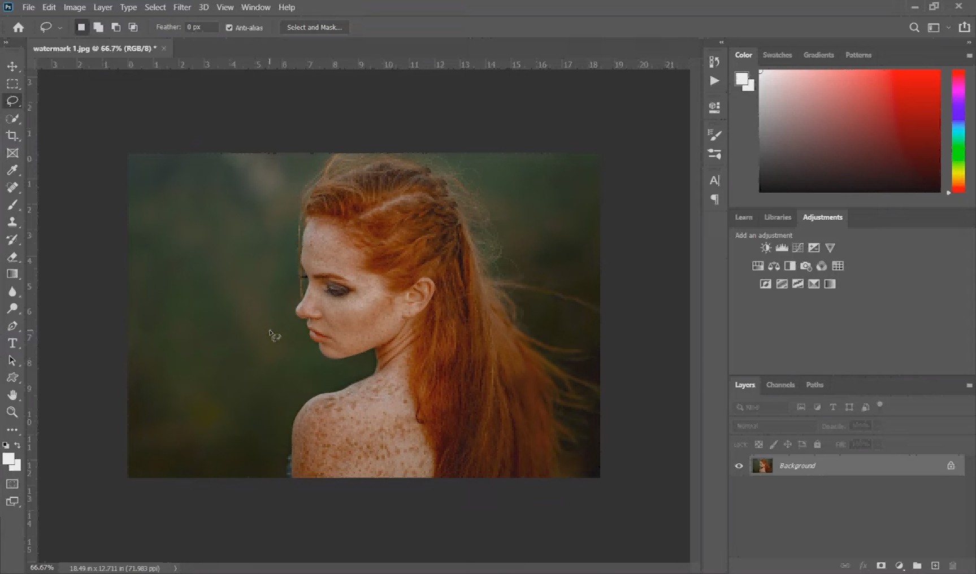Viewport: 976px width, 574px height.
Task: Select the Hand tool
Action: (x=12, y=395)
